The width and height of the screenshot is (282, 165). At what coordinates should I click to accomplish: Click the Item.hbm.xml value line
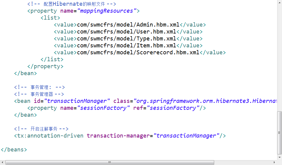click(x=128, y=46)
